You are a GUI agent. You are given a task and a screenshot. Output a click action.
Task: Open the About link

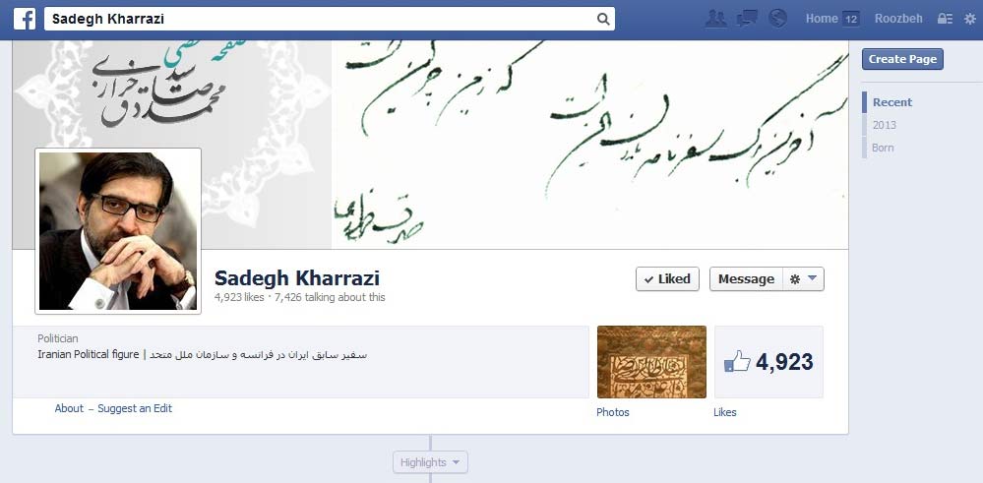click(x=69, y=408)
